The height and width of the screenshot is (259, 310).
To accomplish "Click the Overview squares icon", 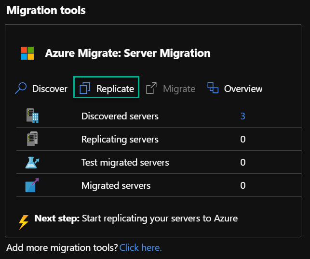I will pos(213,88).
